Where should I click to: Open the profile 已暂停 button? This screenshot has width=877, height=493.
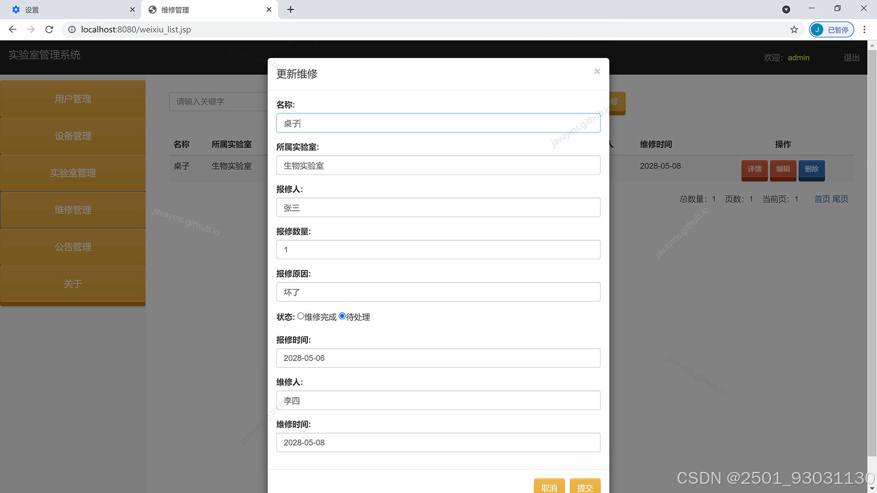coord(831,29)
